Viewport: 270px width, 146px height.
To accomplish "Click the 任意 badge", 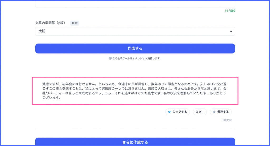I will [74, 23].
